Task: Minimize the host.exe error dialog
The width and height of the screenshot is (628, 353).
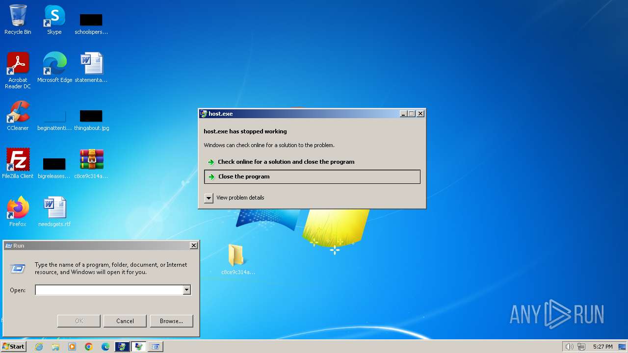Action: pyautogui.click(x=403, y=114)
